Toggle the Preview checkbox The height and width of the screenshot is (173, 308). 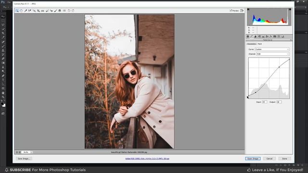[x=234, y=11]
